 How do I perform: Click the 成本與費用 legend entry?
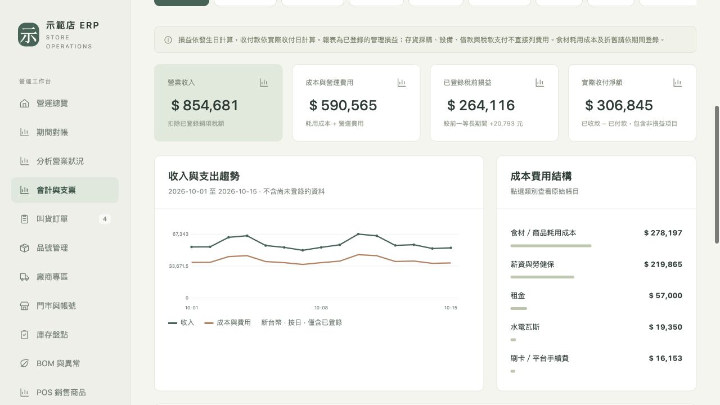click(228, 323)
